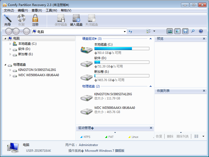Close the 预览 panel
The image size is (209, 157).
204,38
